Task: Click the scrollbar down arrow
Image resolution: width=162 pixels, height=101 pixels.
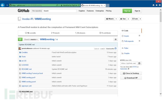Action: pos(160,94)
